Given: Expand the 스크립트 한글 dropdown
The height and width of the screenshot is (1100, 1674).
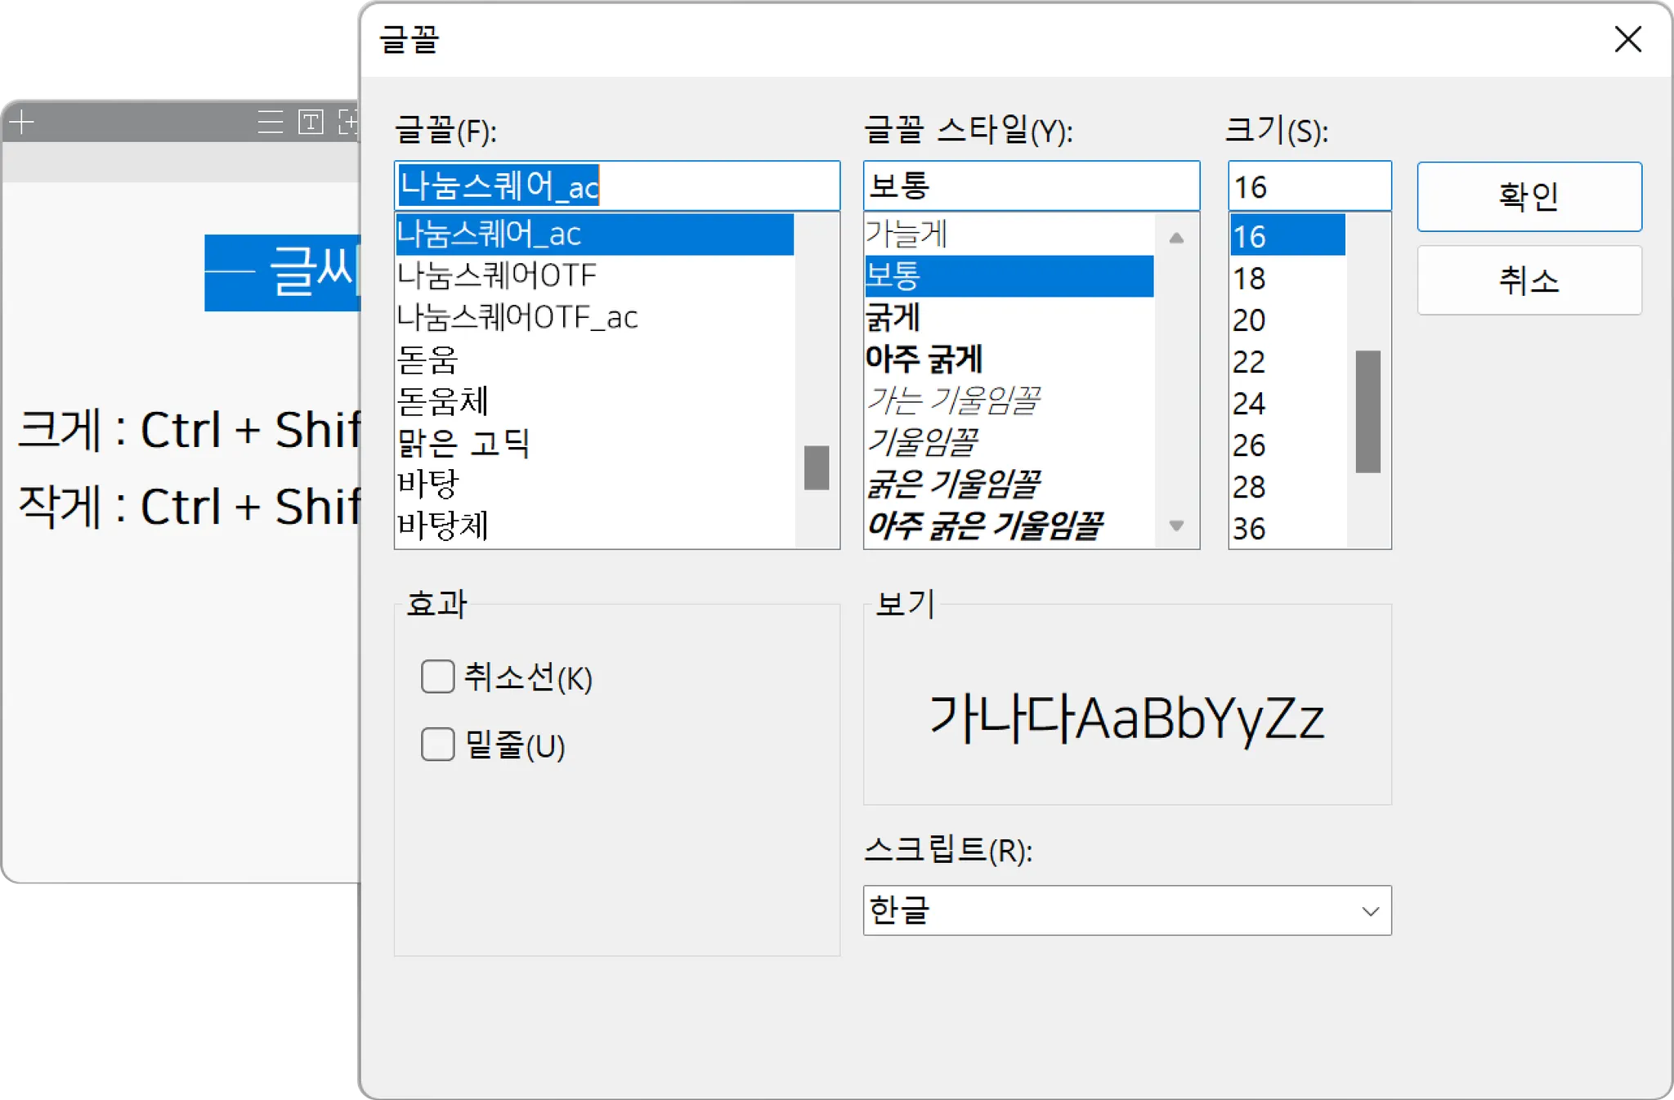Looking at the screenshot, I should click(1370, 910).
